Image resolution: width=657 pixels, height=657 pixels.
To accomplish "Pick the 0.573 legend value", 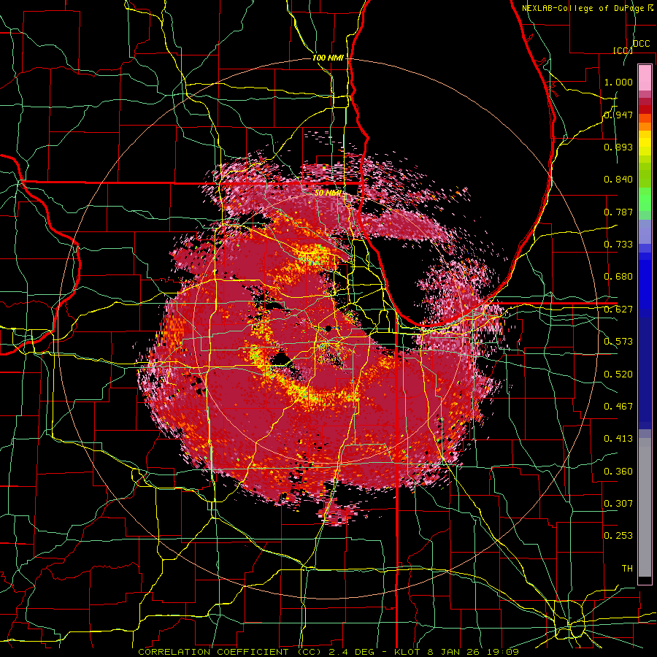I will coord(618,342).
